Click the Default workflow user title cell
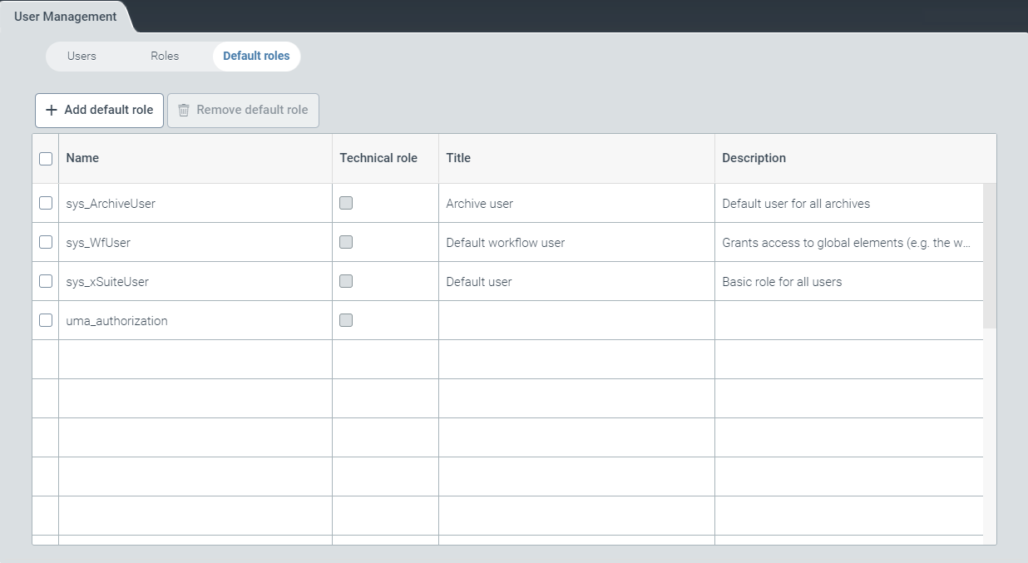1028x563 pixels. point(505,243)
